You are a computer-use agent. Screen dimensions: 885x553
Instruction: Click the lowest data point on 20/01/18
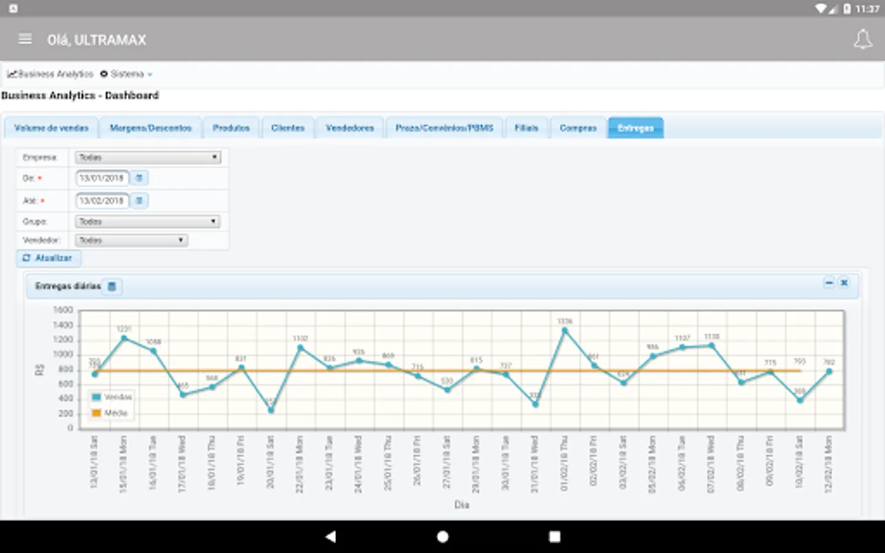pyautogui.click(x=271, y=410)
